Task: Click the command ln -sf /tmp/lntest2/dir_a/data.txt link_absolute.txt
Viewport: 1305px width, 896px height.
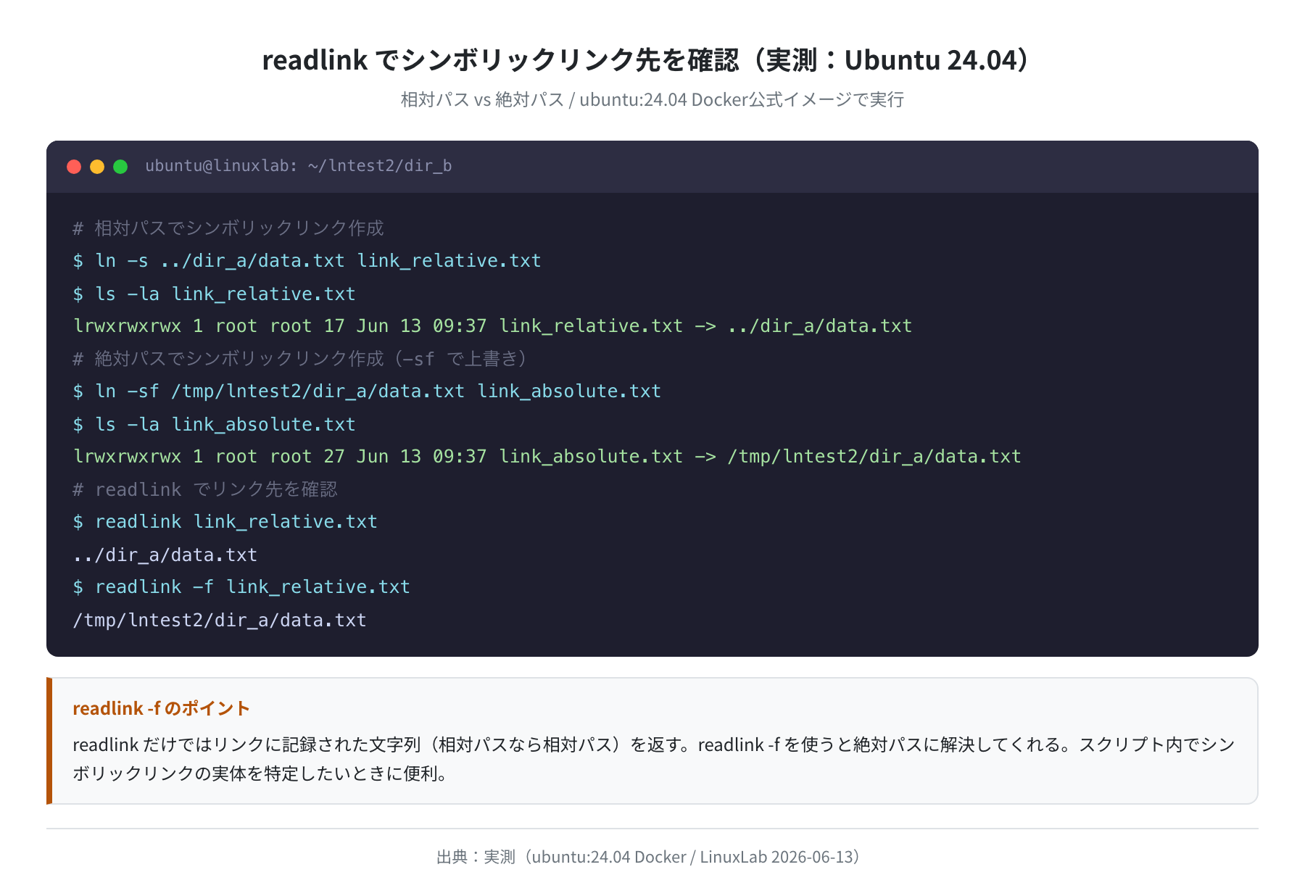Action: (x=367, y=391)
